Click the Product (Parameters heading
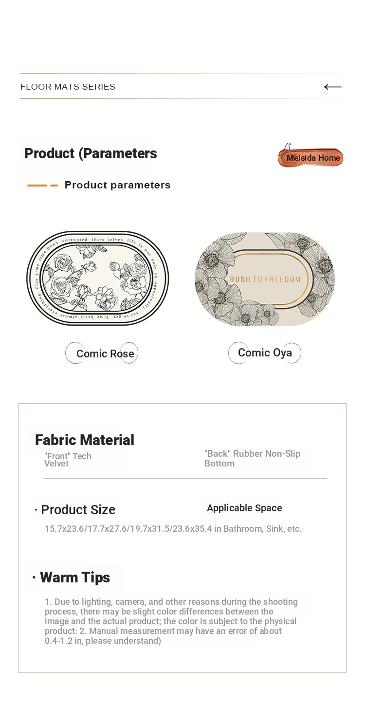 click(x=91, y=153)
